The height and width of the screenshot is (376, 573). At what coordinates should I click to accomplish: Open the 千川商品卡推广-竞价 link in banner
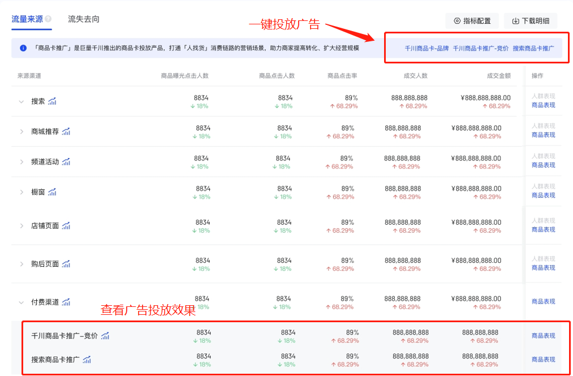[481, 48]
